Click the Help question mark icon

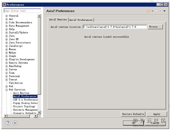click(x=8, y=123)
